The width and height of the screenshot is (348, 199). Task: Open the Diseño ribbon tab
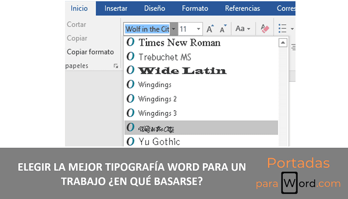tap(155, 8)
